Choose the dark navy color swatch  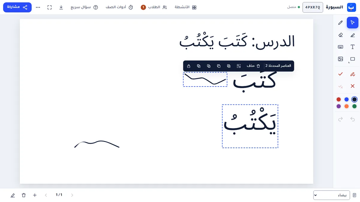coord(354,99)
